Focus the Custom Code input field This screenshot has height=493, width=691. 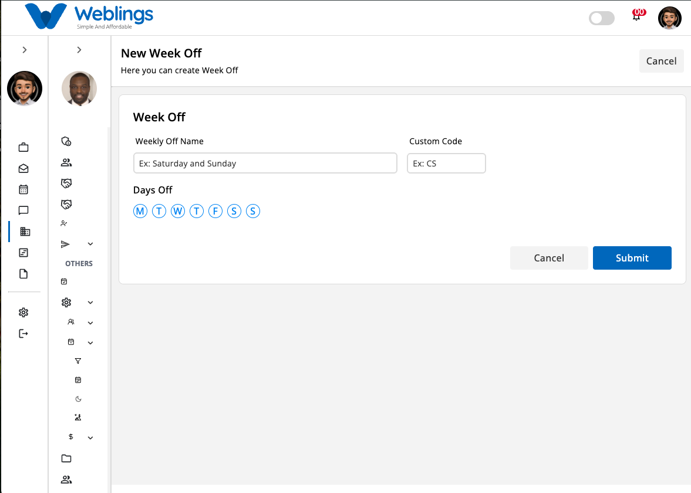446,164
